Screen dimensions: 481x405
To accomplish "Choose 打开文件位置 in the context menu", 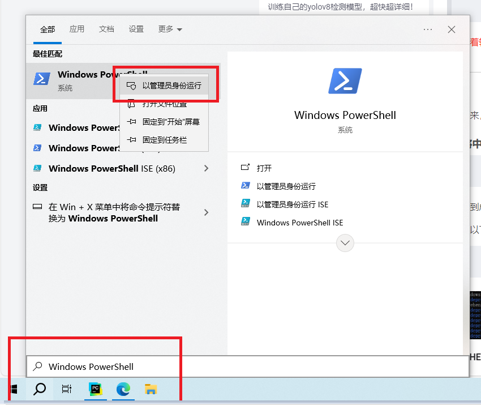I will 164,104.
